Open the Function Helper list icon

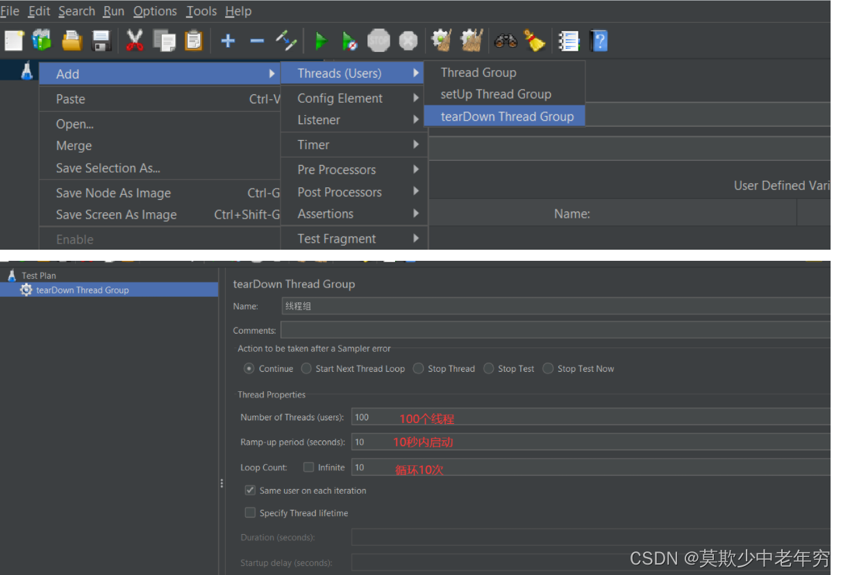tap(569, 41)
